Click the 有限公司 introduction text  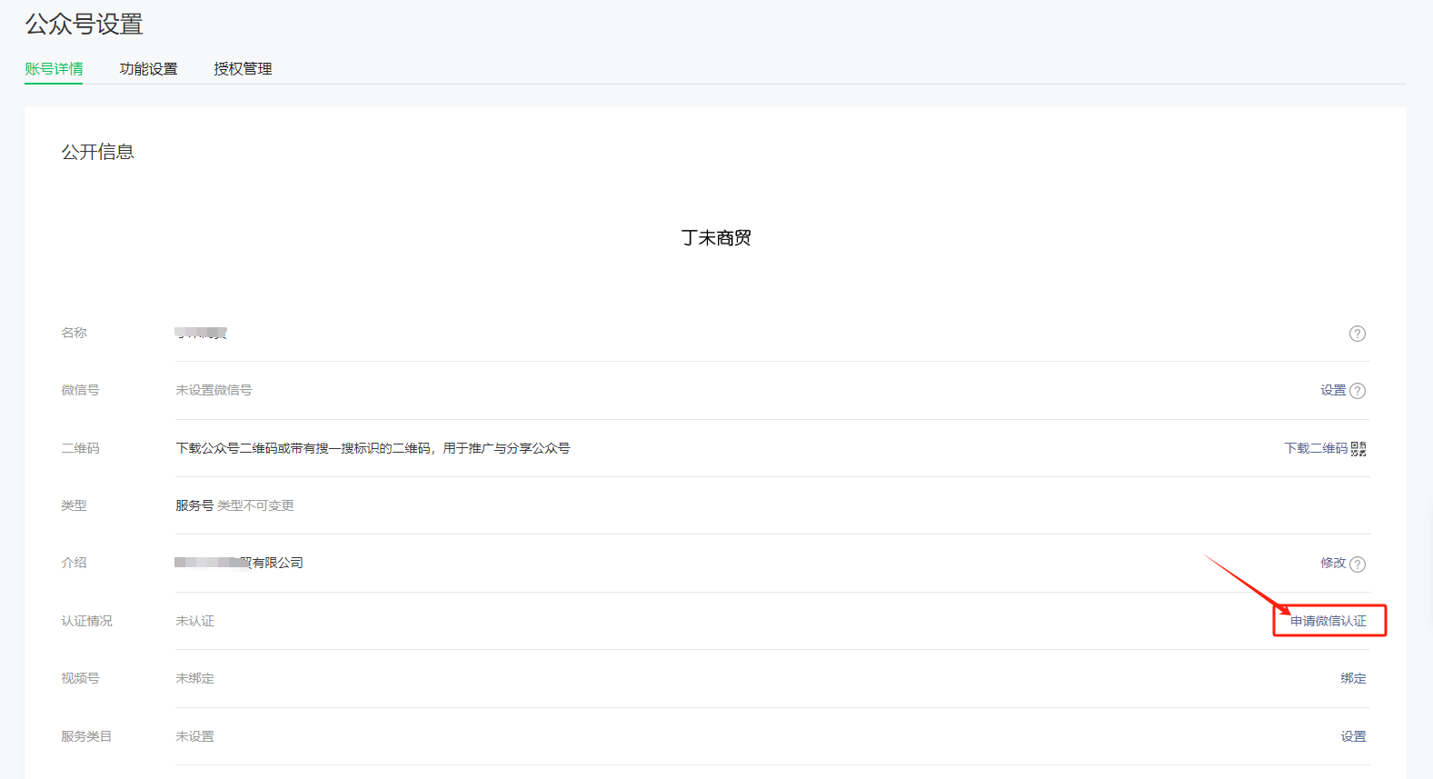pos(239,563)
